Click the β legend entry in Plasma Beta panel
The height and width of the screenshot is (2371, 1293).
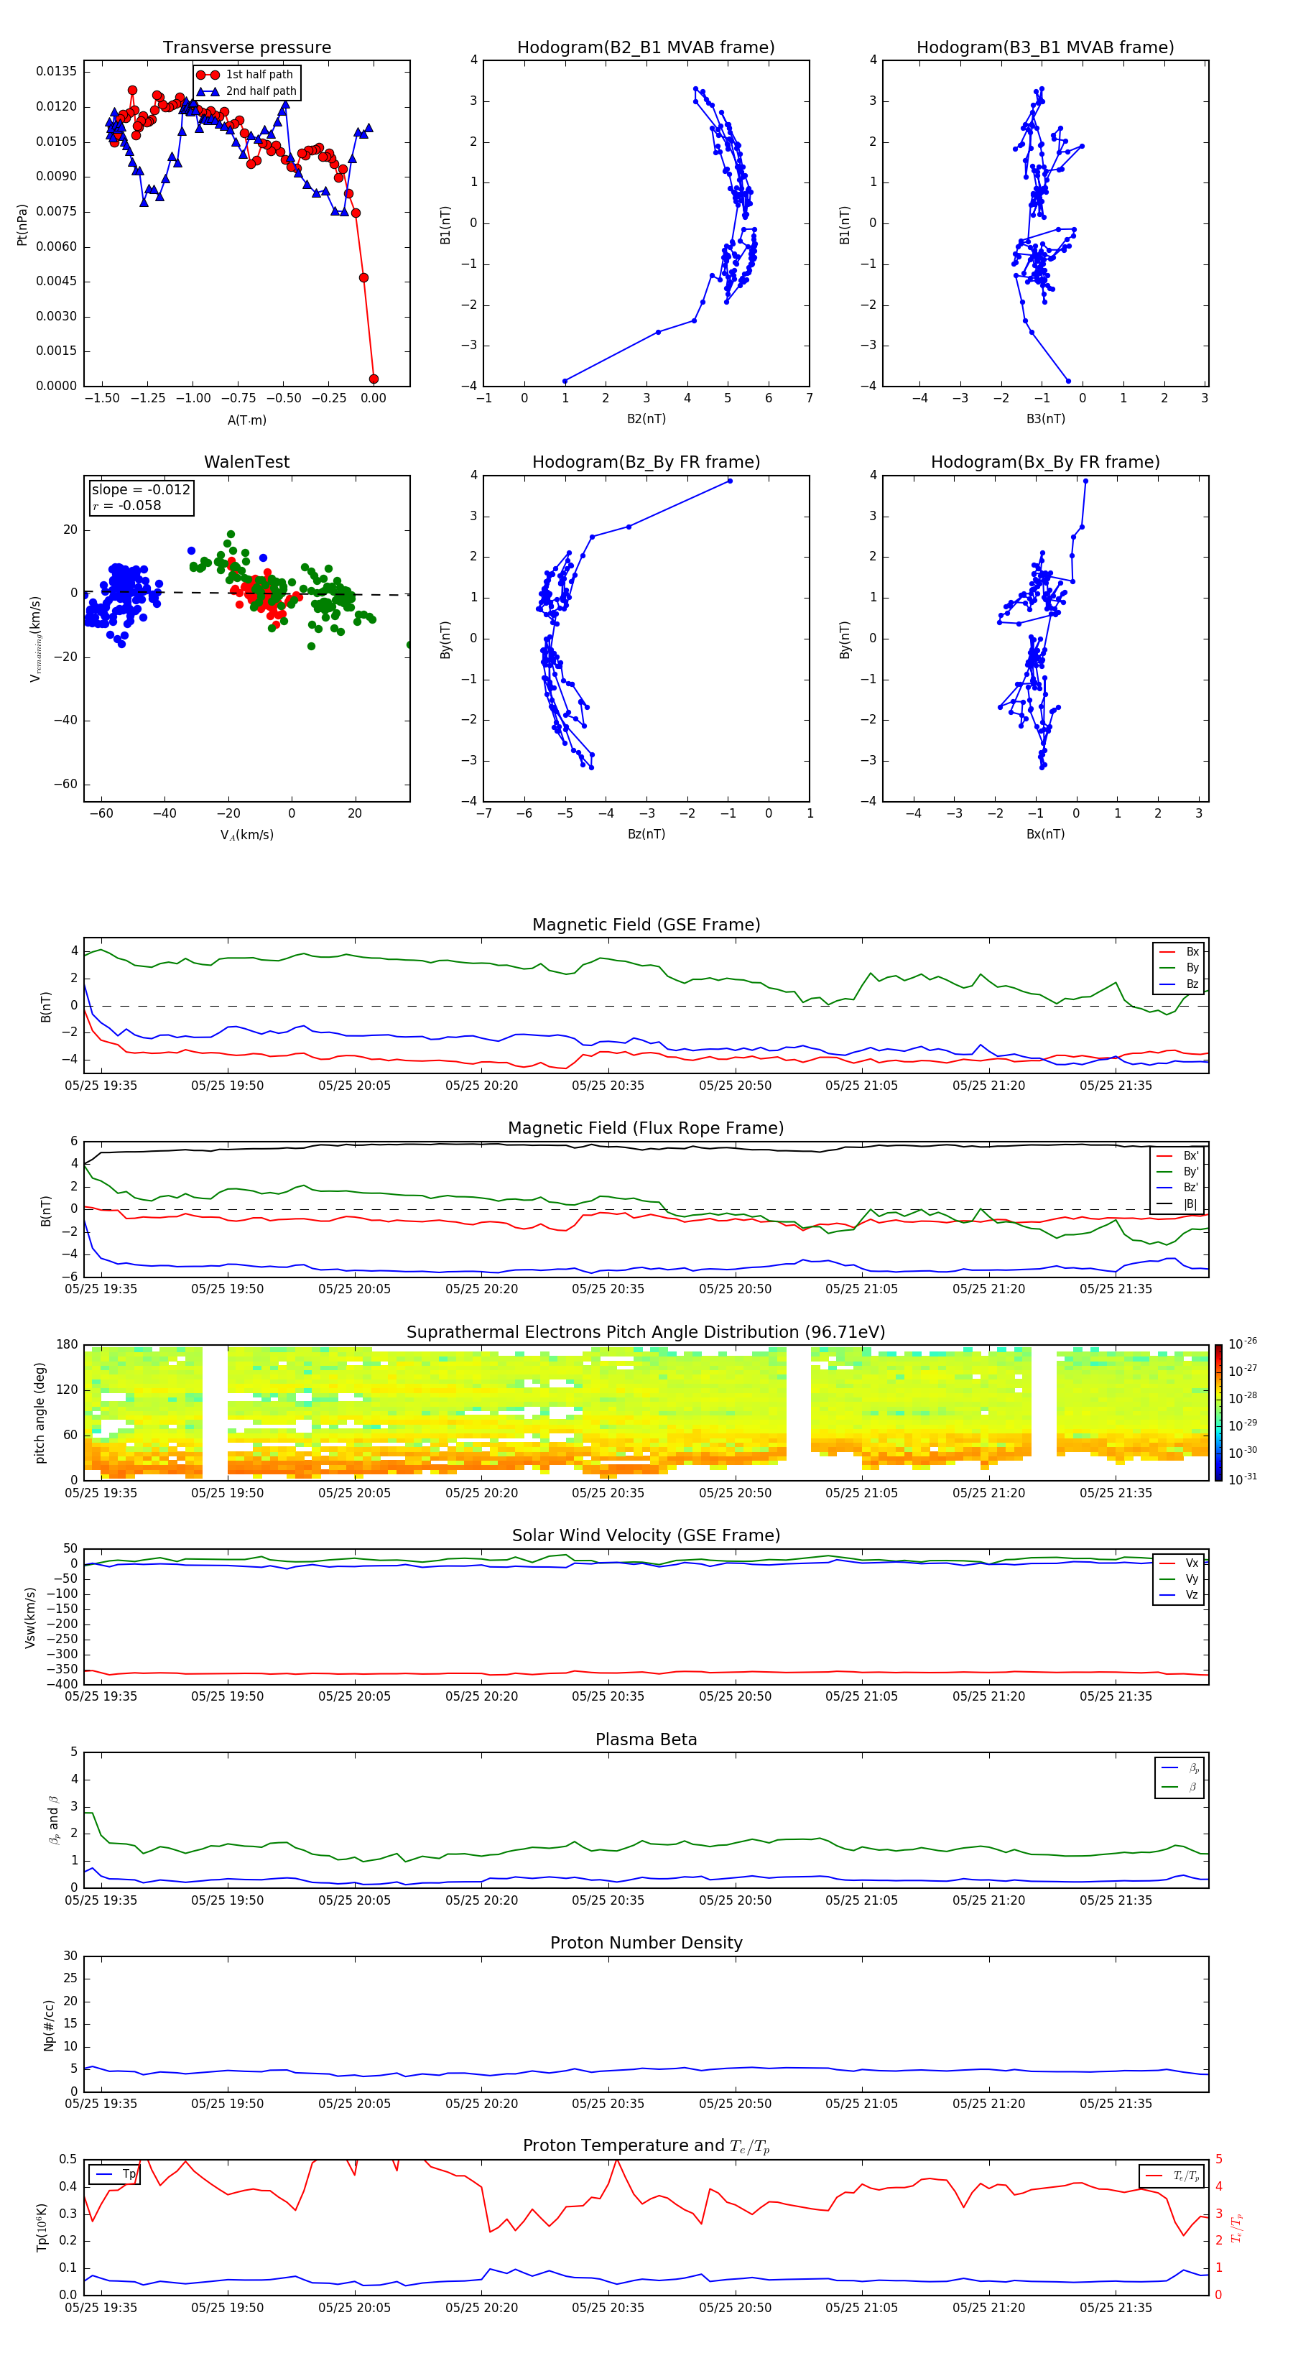tap(1180, 1787)
